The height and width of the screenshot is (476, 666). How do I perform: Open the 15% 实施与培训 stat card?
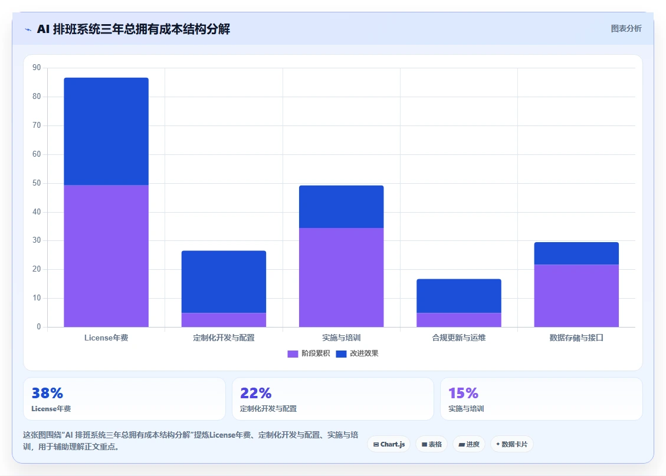(542, 399)
